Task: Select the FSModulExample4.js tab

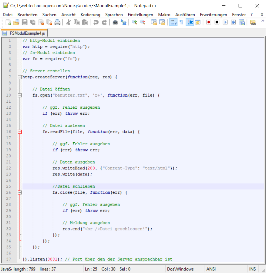Action: coord(24,33)
